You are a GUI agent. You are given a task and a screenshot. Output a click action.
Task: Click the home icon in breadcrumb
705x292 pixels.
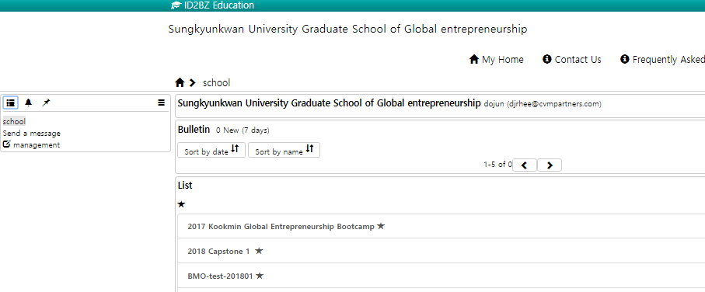180,82
